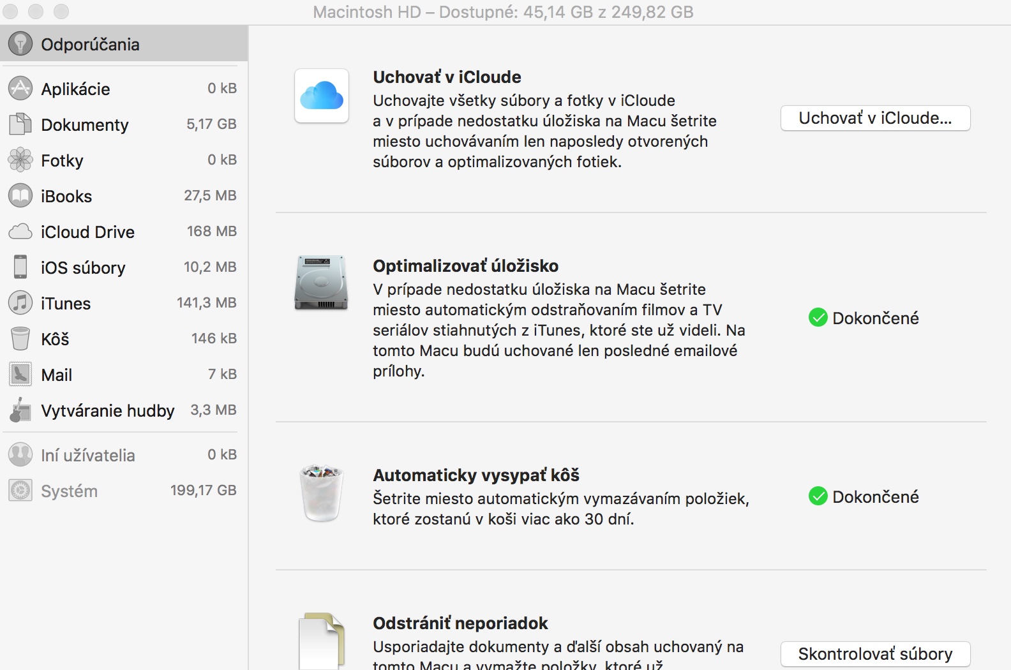Click the green zoom window button
The image size is (1011, 670).
click(x=61, y=11)
